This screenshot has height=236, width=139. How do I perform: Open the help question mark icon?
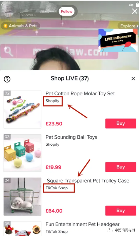tap(7, 79)
